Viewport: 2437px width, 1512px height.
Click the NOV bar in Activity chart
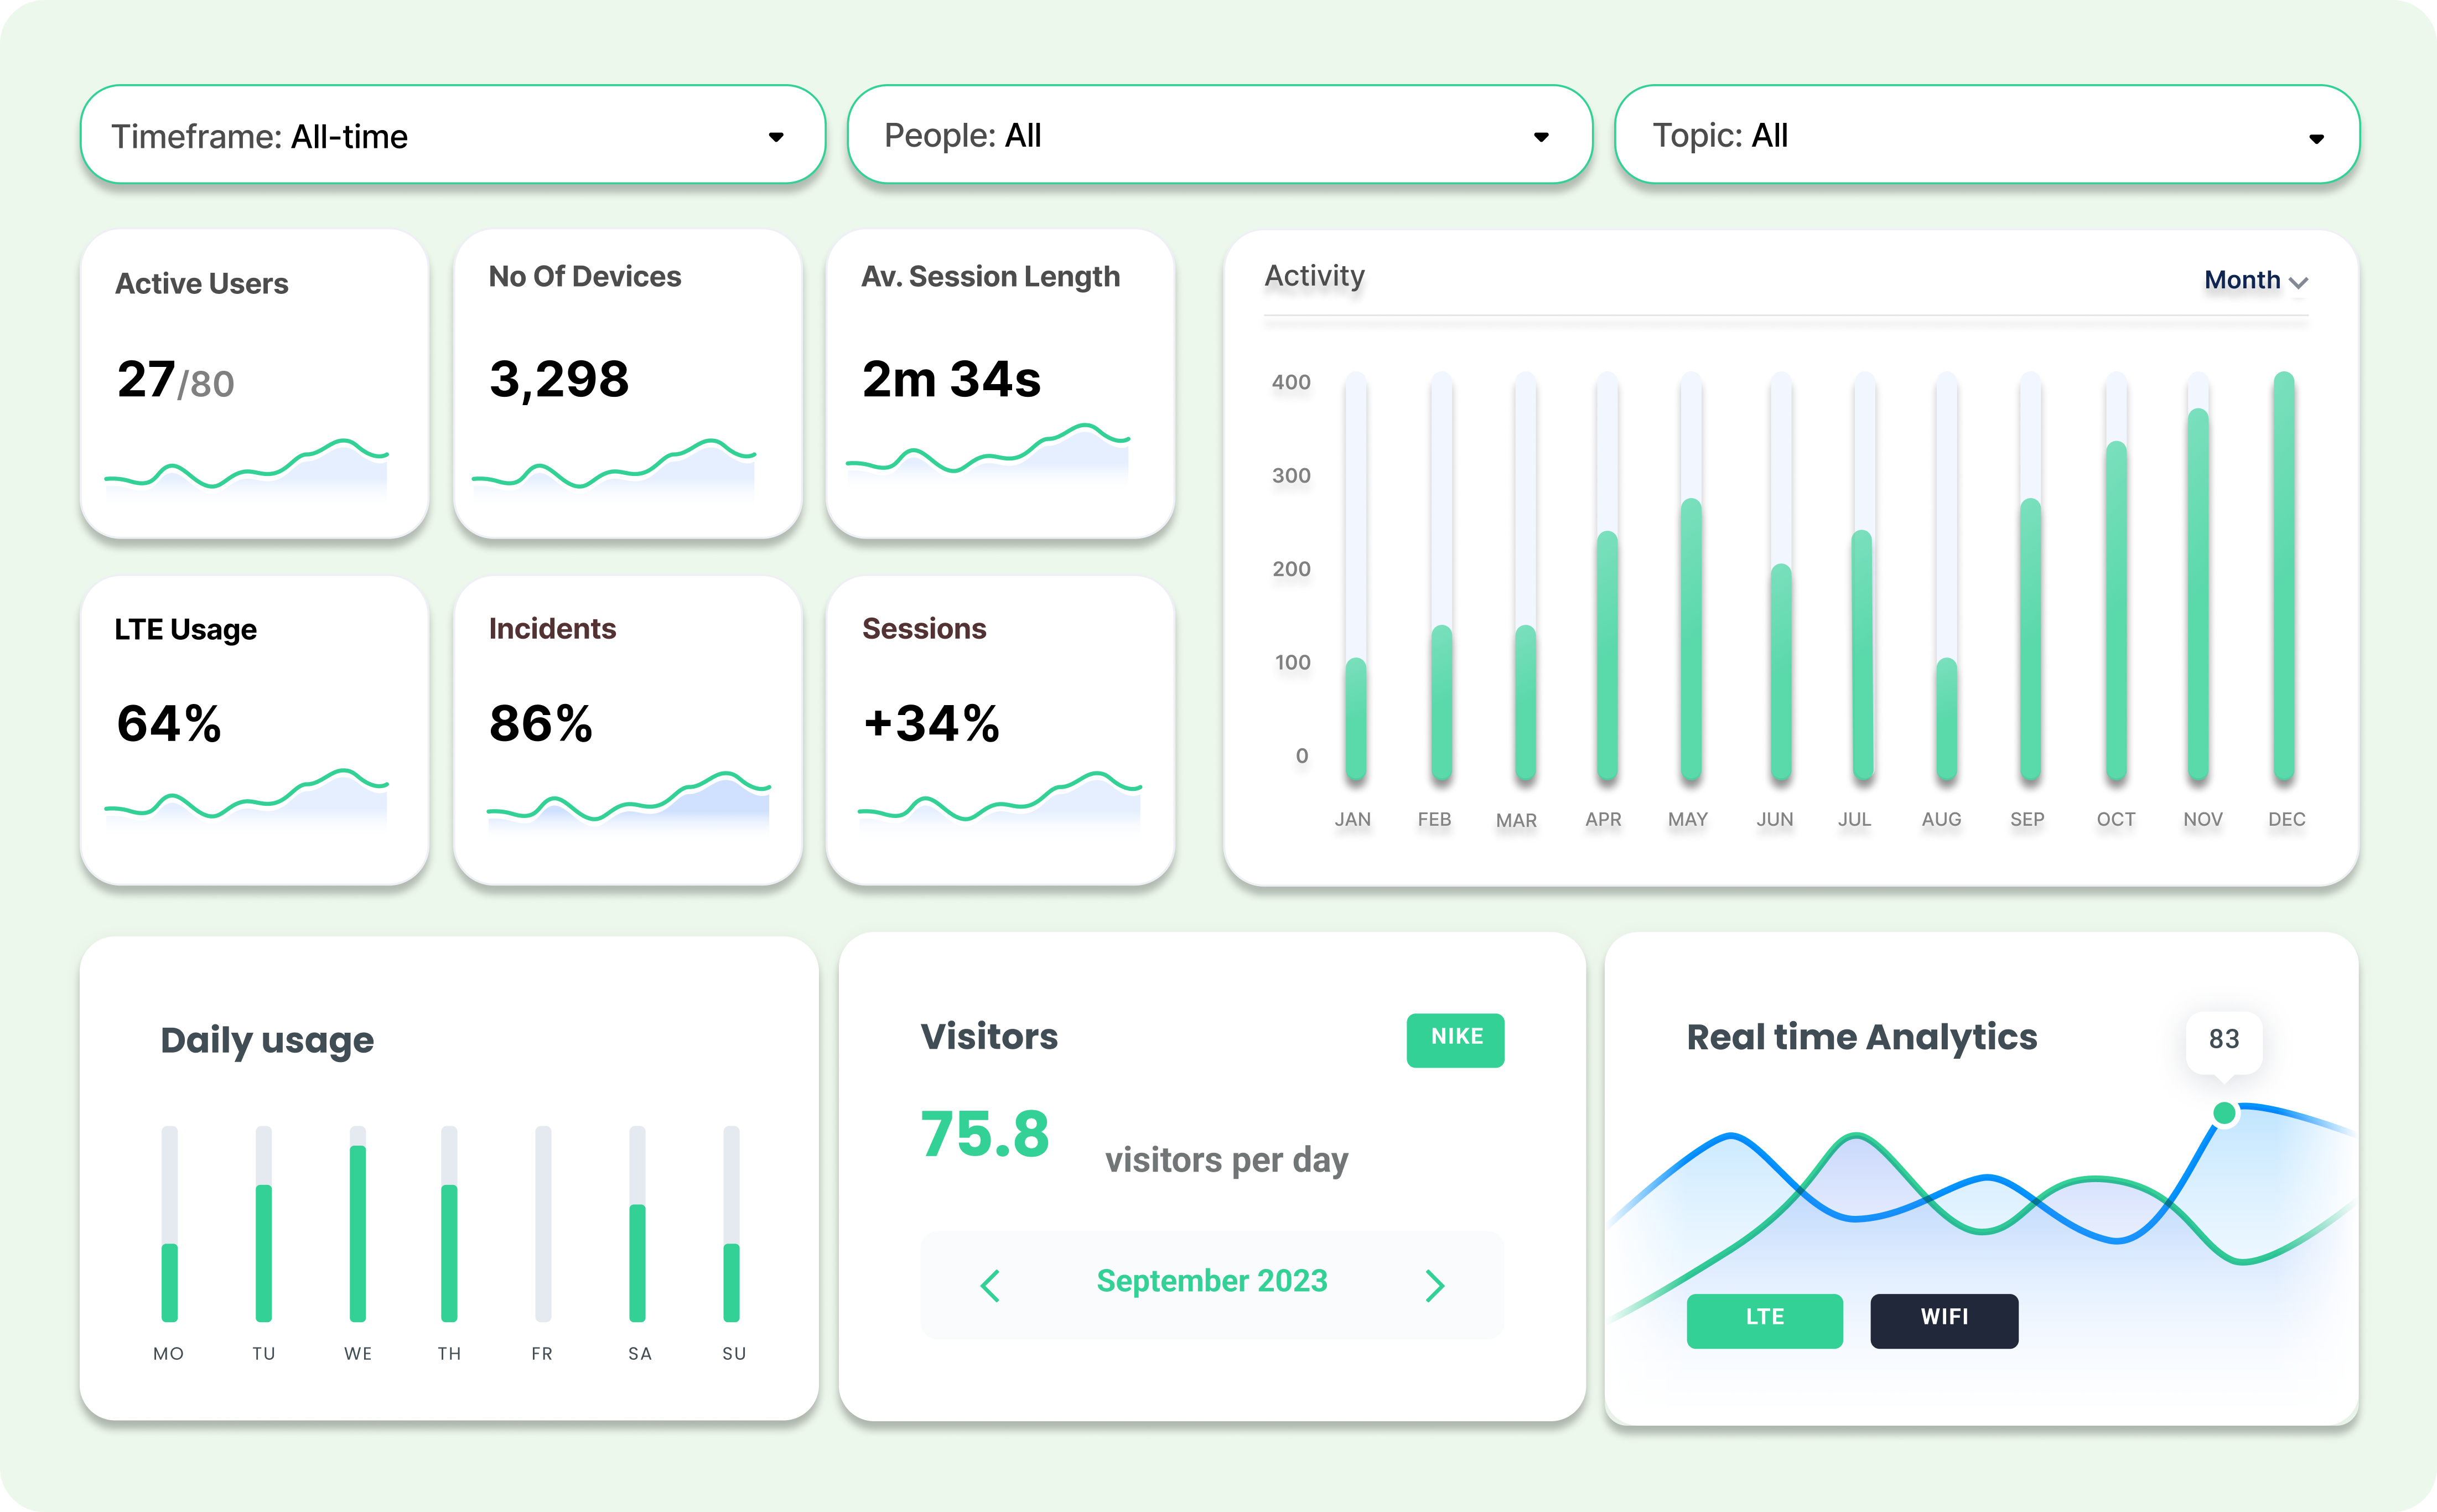2197,594
